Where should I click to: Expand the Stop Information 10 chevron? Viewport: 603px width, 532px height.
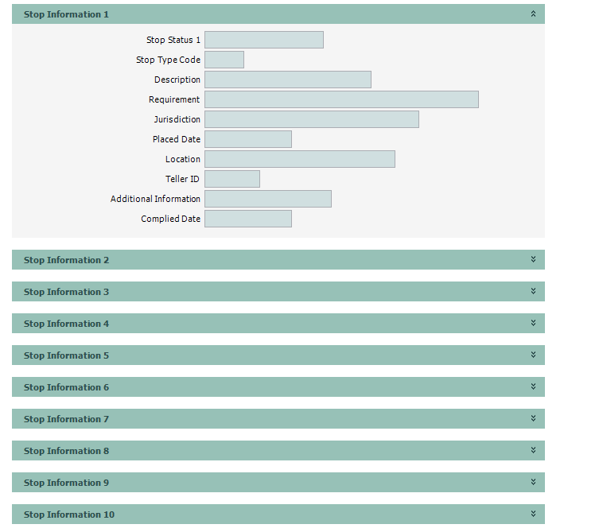(x=533, y=515)
